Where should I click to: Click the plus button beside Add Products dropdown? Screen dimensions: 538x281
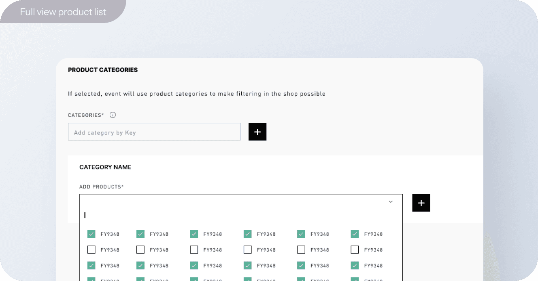click(421, 203)
